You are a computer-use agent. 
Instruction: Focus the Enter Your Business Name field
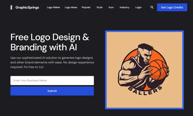click(x=52, y=81)
